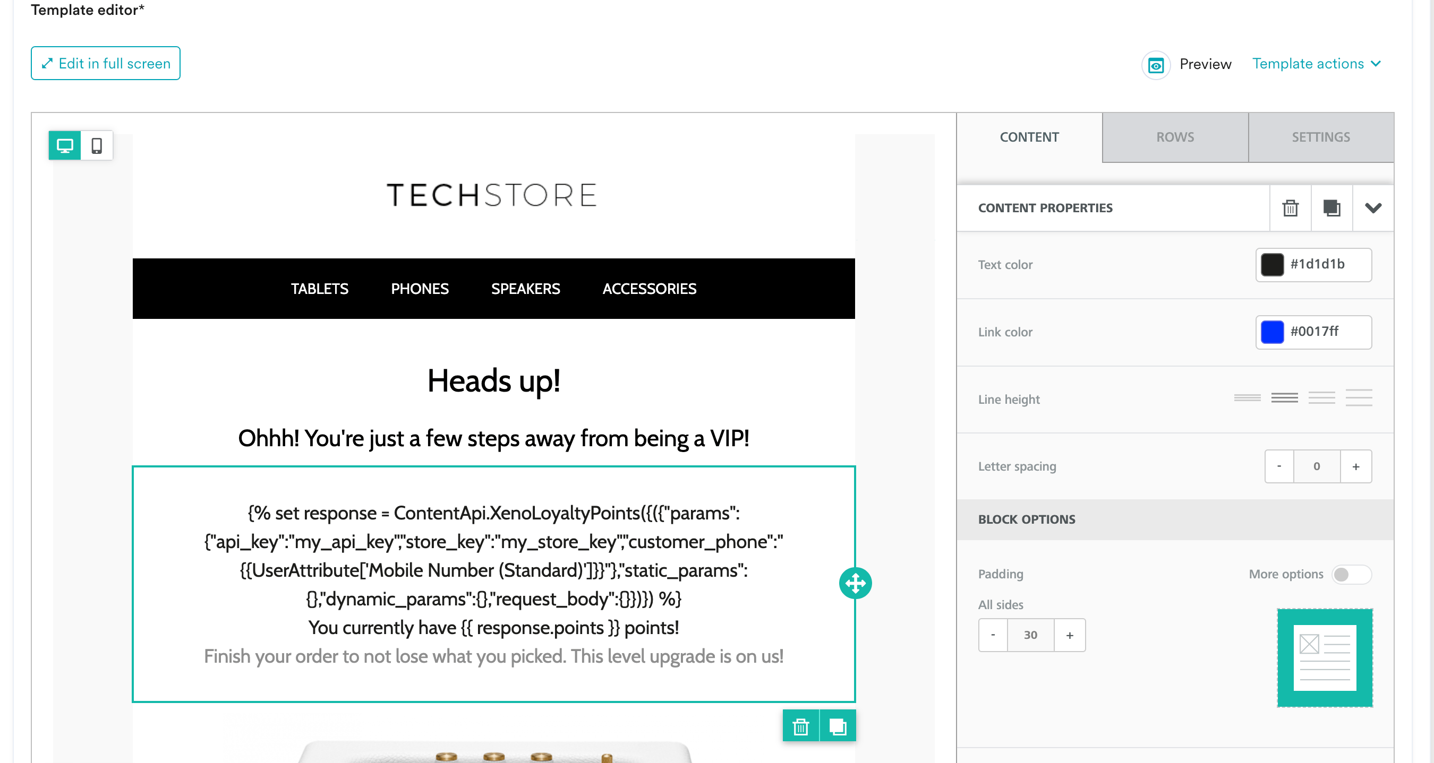Click the ContentApi.XenoLoyaltyPoints code line

click(493, 513)
